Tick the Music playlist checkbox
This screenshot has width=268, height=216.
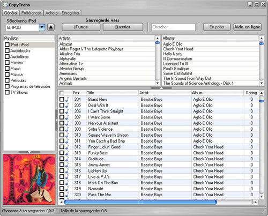click(7, 69)
